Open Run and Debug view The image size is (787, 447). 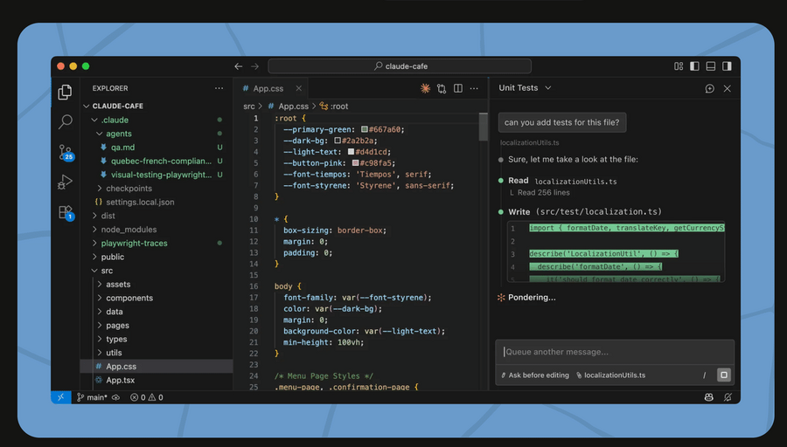point(66,182)
